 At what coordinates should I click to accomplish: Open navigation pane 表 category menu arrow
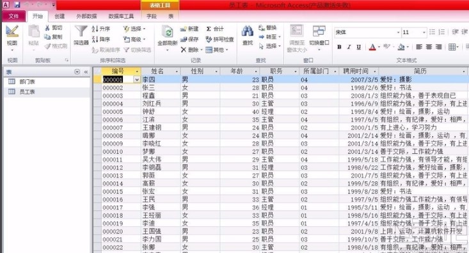point(77,72)
